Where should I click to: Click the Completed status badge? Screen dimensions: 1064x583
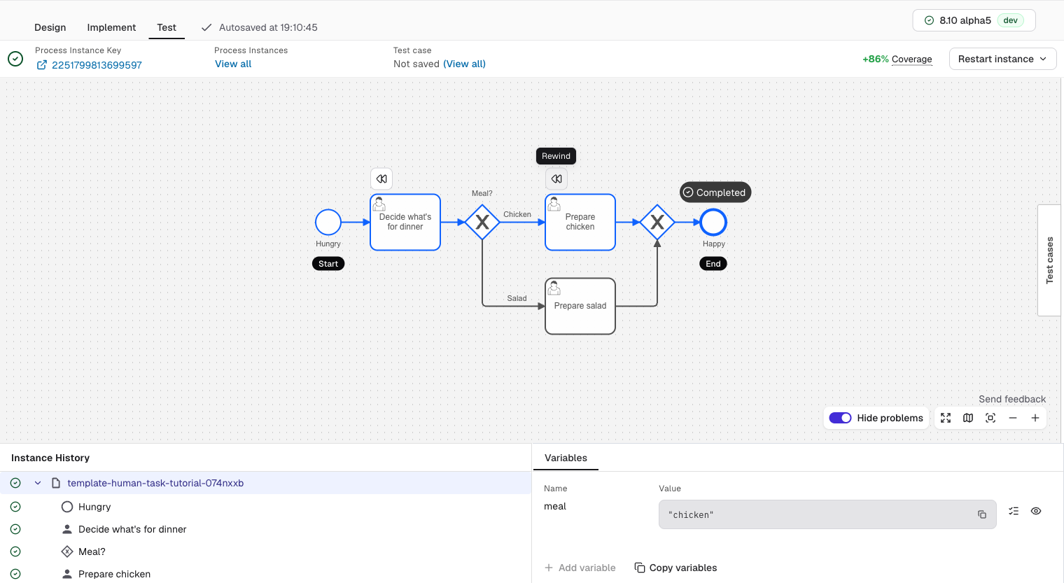[x=715, y=192]
